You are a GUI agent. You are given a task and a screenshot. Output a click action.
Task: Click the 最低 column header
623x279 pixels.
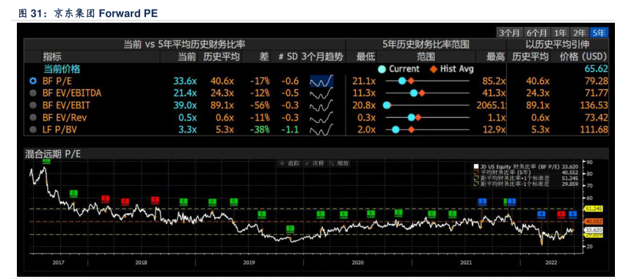click(x=365, y=56)
